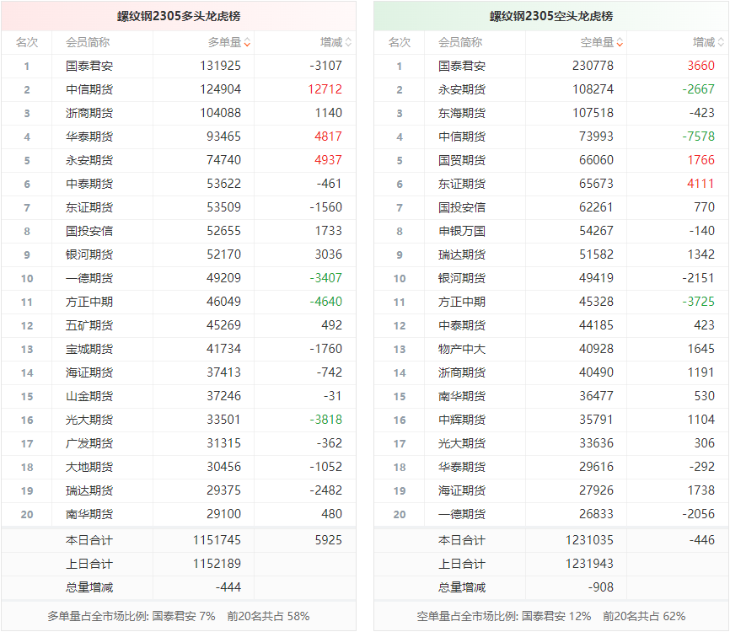
Task: Open 东海期货 in the short table
Action: [x=461, y=113]
